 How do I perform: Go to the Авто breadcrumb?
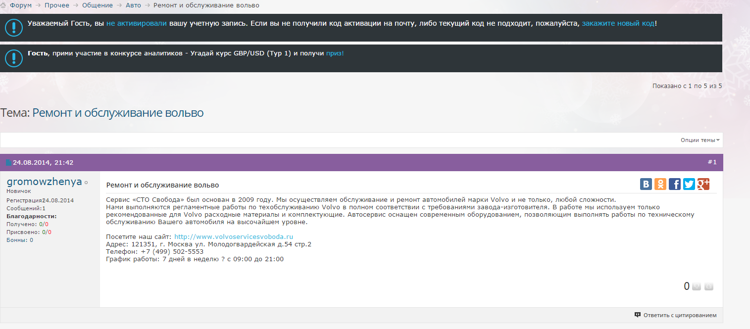133,5
